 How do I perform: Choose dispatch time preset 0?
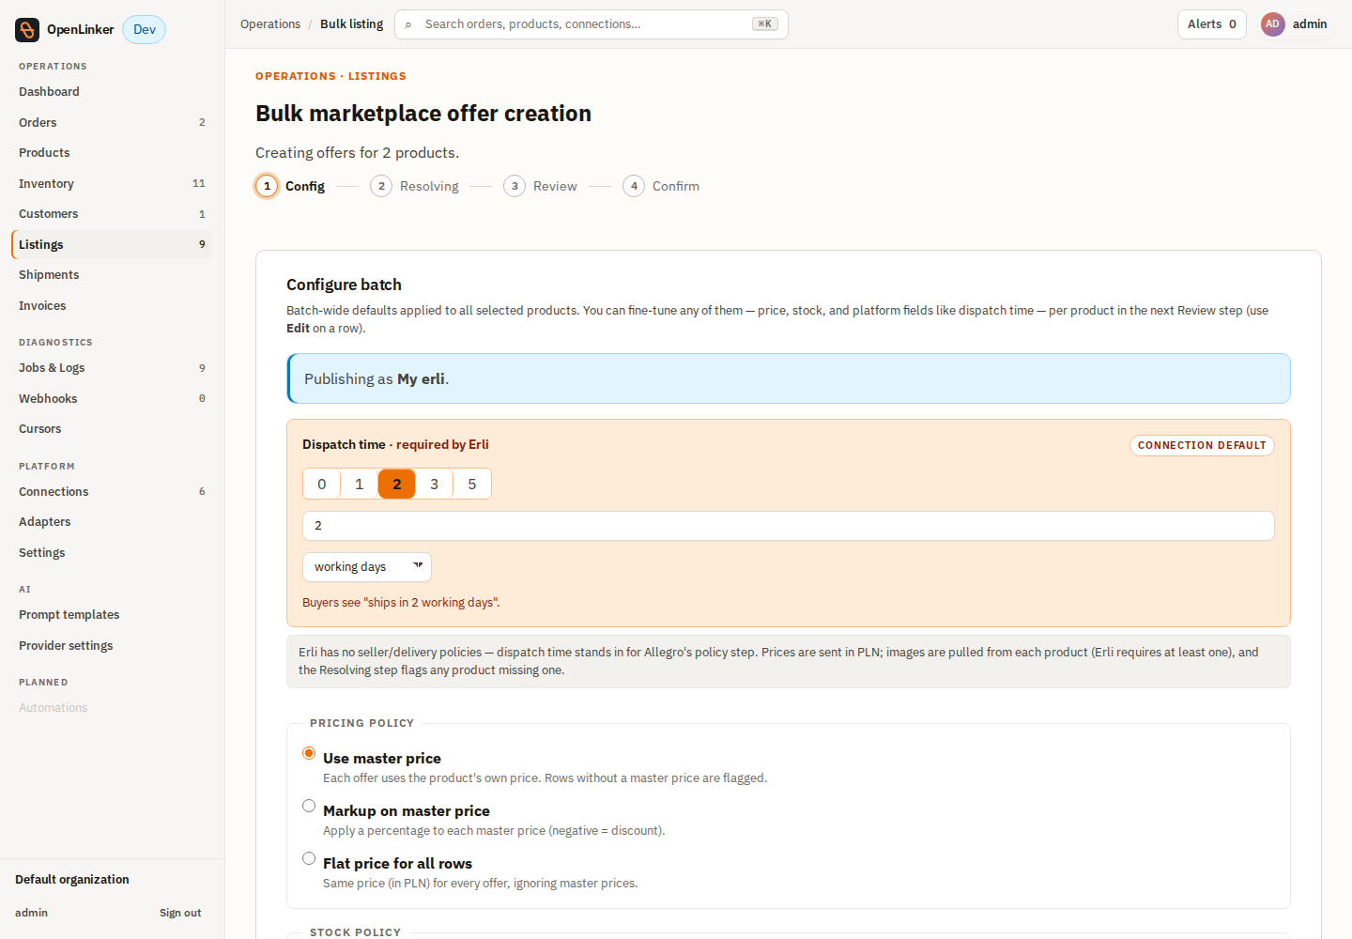click(x=322, y=485)
